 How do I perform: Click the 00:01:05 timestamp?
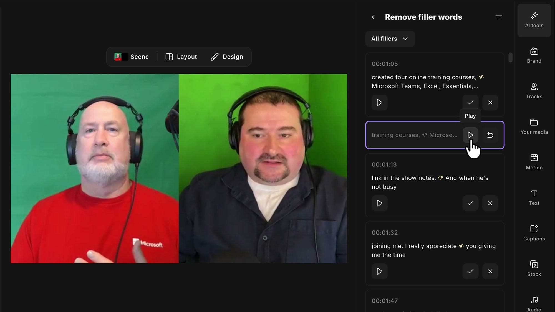coord(385,64)
